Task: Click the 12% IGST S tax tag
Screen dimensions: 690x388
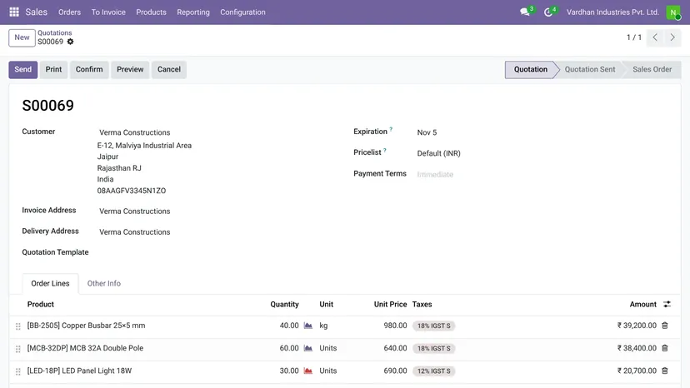Action: 434,371
